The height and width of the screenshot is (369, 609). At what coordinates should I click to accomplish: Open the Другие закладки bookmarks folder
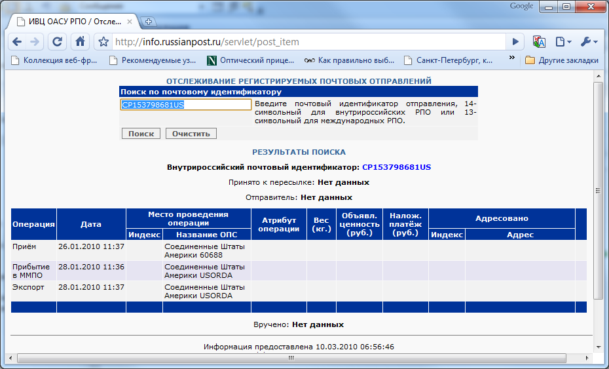point(562,60)
